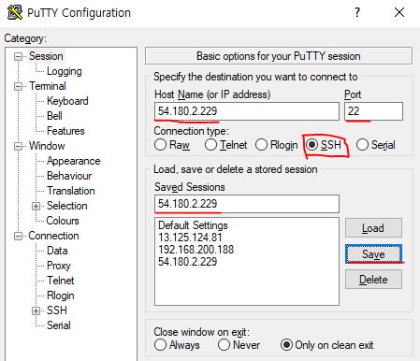Screen dimensions: 420x361
Task: Open the Rlogin category in tree
Action: (x=61, y=296)
